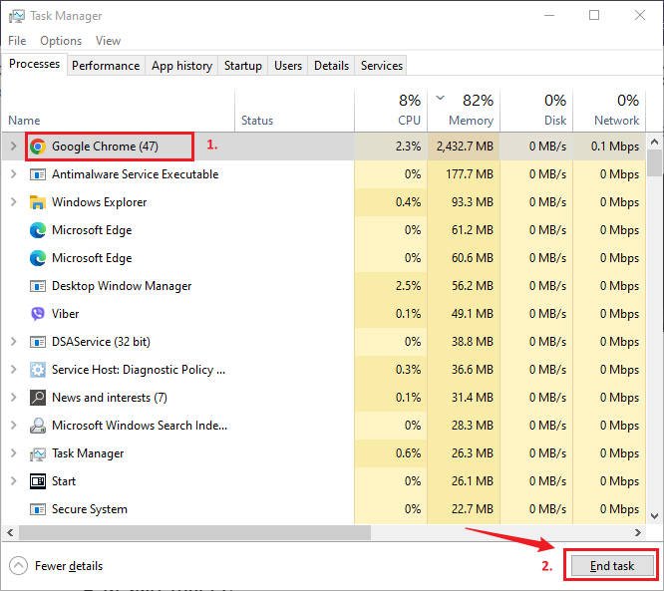The image size is (664, 591).
Task: Switch to the Services tab
Action: (x=382, y=66)
